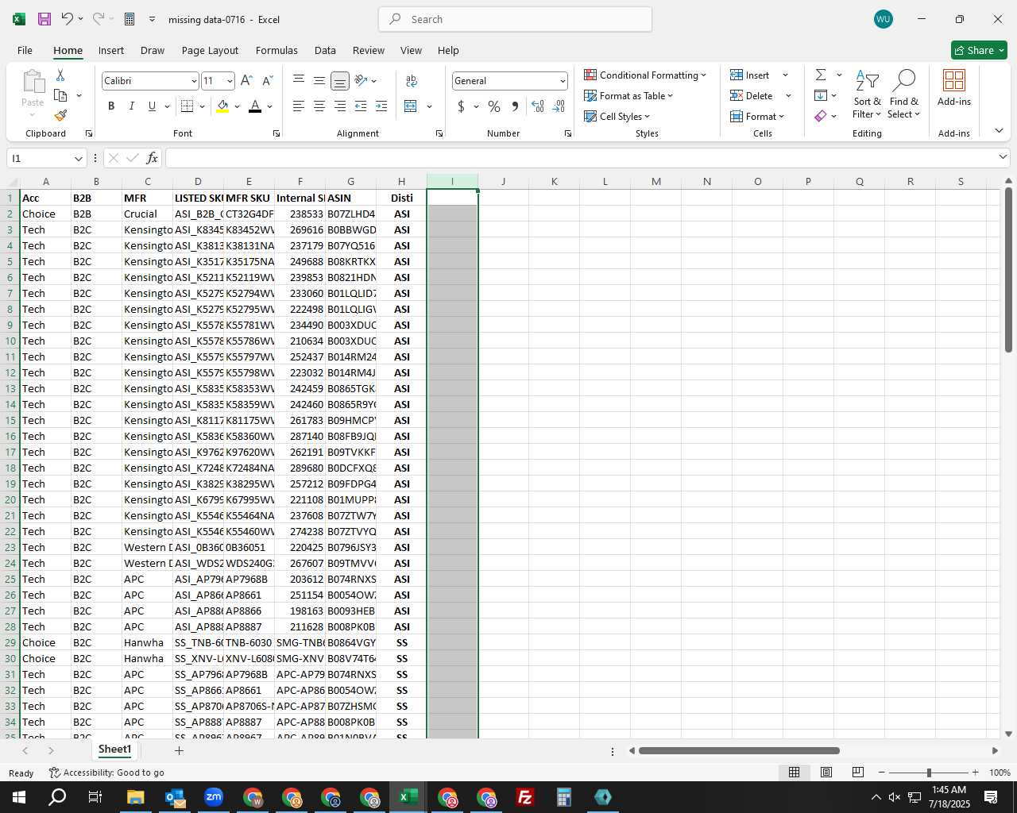The width and height of the screenshot is (1017, 813).
Task: Click the Fill down arrow icon
Action: coord(821,95)
